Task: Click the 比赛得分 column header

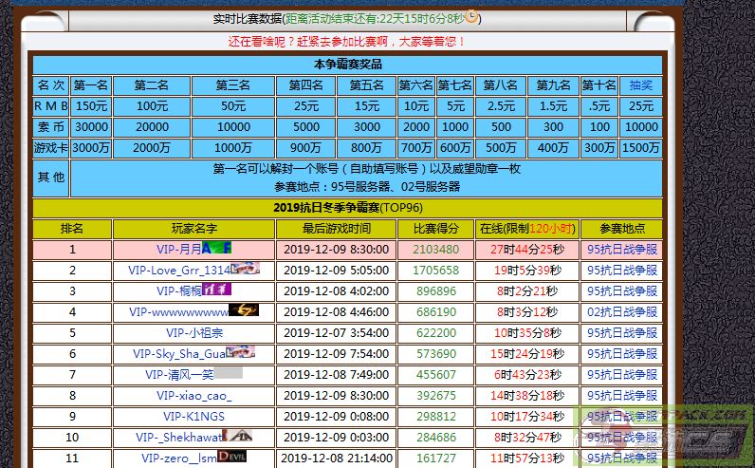Action: (x=436, y=229)
